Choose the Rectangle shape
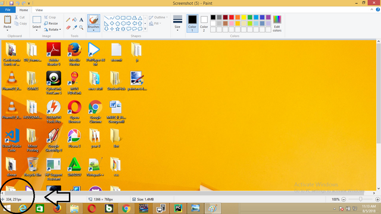 point(123,18)
